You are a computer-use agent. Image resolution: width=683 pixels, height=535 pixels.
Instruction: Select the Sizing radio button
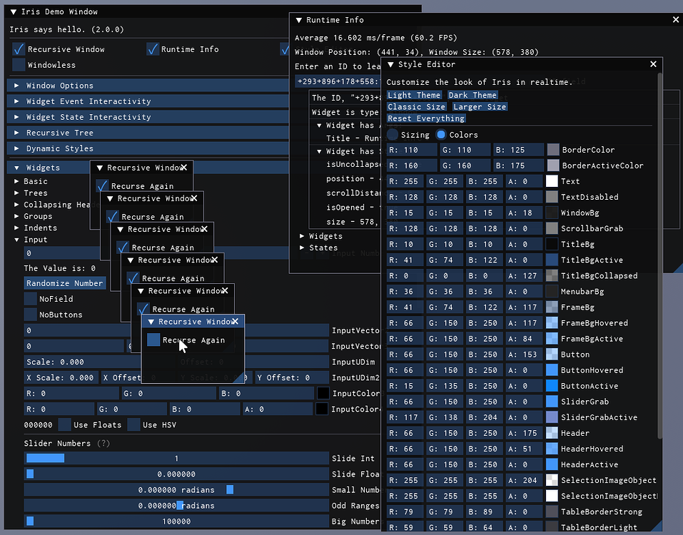pos(393,134)
